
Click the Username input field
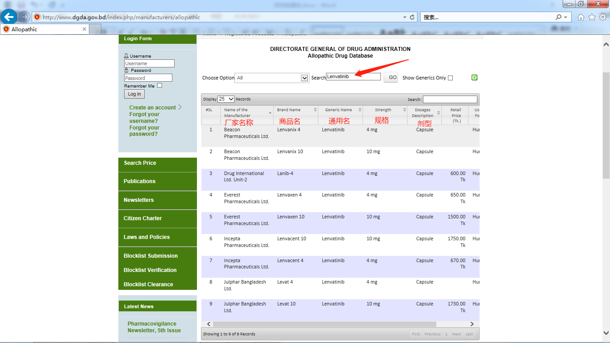coord(149,63)
